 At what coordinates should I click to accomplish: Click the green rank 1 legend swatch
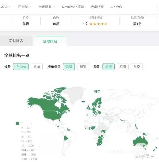18,123
